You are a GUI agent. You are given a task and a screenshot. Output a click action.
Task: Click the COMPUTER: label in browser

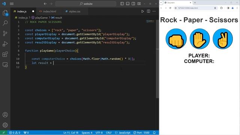pos(199,61)
